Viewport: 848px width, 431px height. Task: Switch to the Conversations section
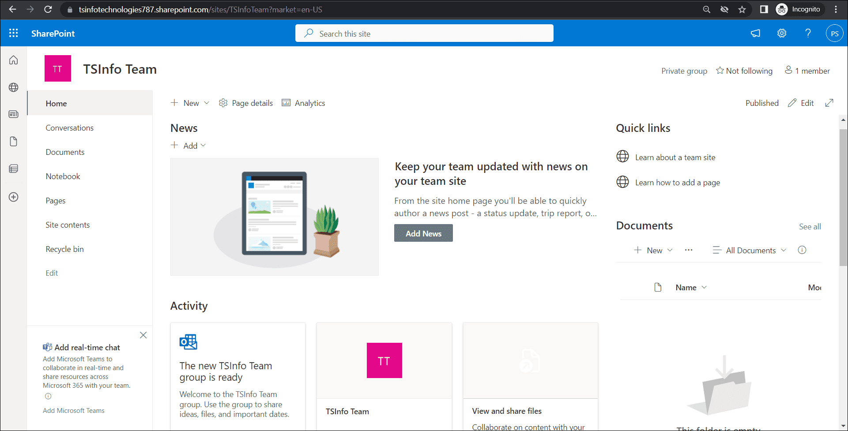(x=69, y=127)
